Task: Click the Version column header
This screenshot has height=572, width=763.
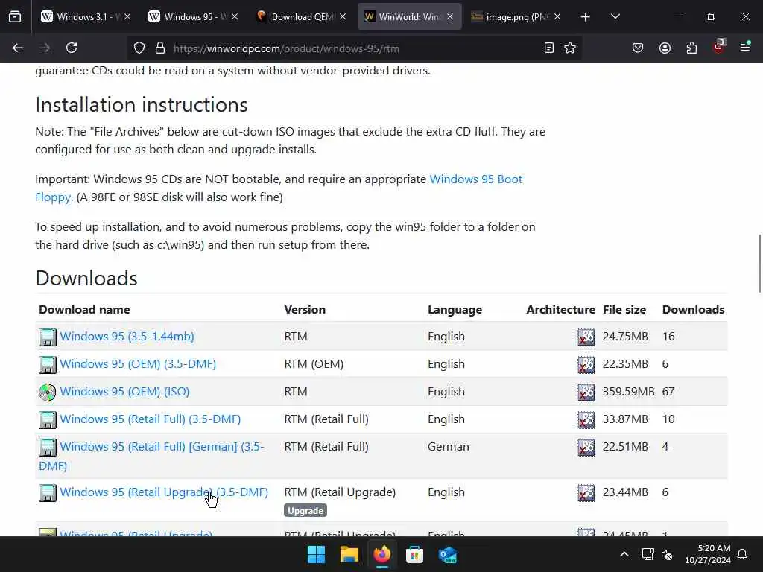Action: (x=305, y=309)
